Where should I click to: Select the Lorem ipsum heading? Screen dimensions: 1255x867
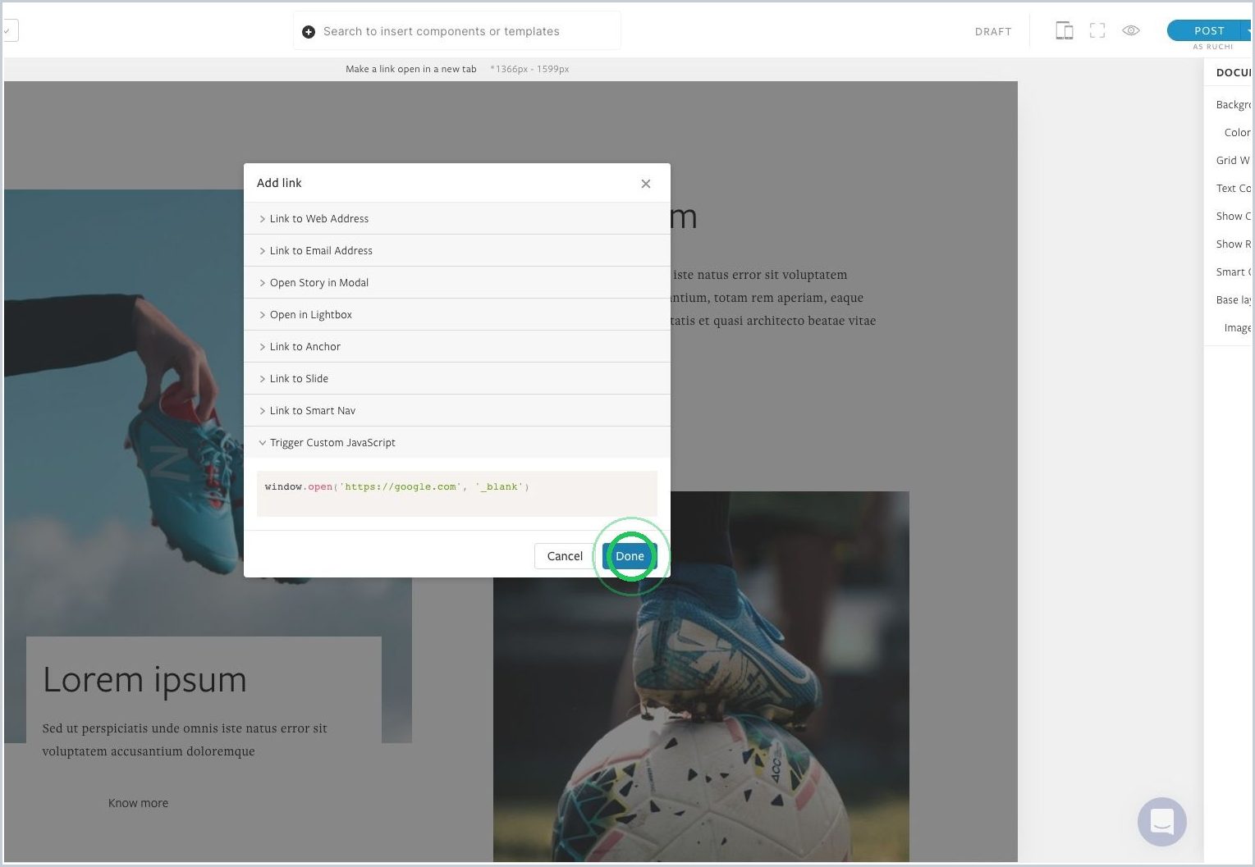pos(144,680)
